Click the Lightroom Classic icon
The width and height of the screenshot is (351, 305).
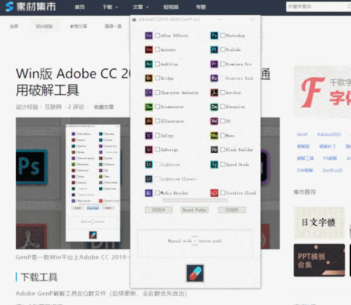pos(149,179)
